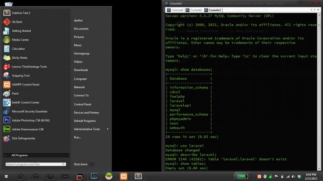
Task: Open Sticky Notes from the Start menu
Action: click(x=36, y=57)
